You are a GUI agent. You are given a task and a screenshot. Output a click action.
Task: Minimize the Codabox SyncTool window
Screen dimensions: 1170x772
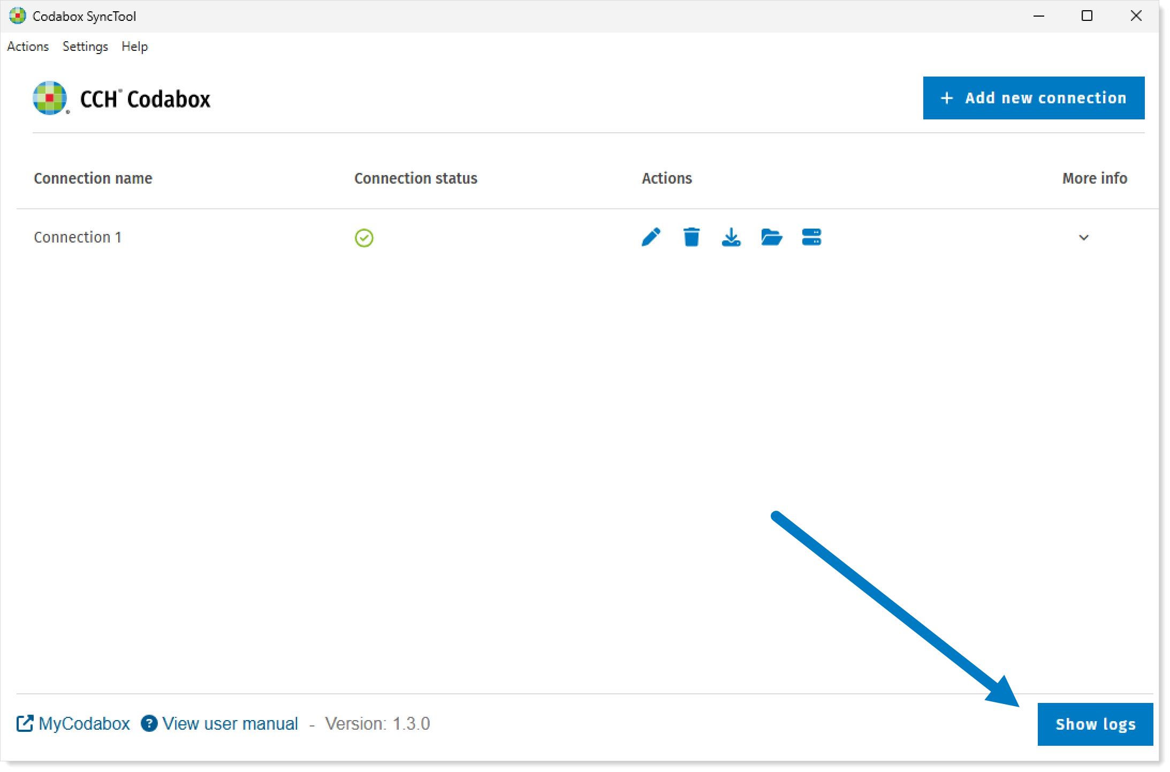(1039, 16)
